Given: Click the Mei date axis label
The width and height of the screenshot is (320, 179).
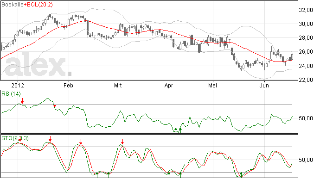Looking at the screenshot, I should 213,85.
